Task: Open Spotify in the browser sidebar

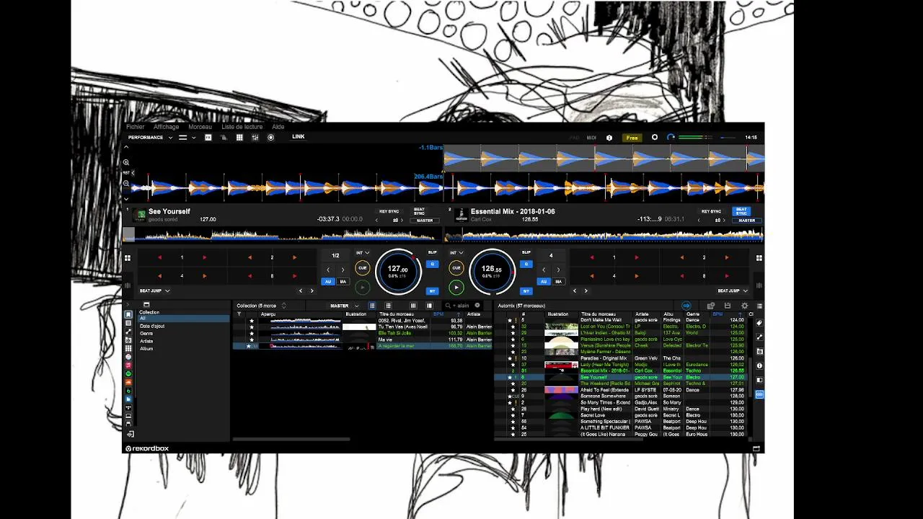Action: (x=128, y=373)
